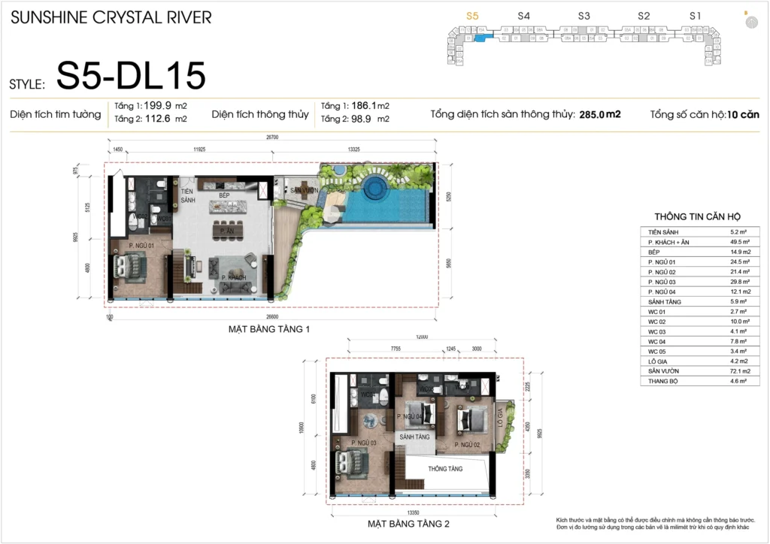This screenshot has height=544, width=770.
Task: Click the MẶT BẰNG TẦNG 2 caption
Action: pyautogui.click(x=408, y=523)
